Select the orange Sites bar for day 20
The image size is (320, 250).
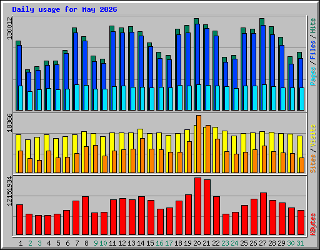click(199, 144)
